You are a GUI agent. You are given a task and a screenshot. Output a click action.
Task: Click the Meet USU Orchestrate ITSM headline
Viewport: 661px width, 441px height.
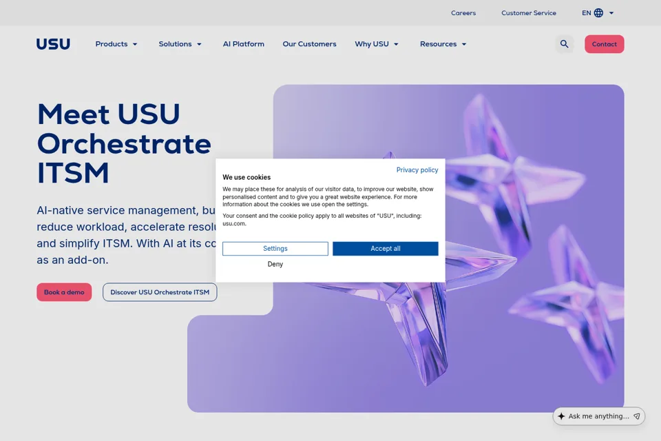pos(124,143)
